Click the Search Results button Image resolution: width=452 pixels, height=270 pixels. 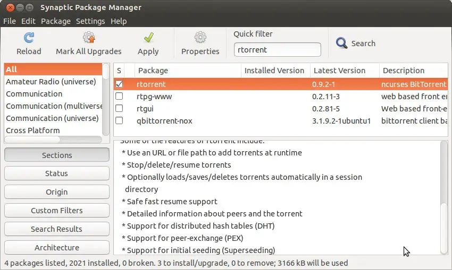pos(57,229)
